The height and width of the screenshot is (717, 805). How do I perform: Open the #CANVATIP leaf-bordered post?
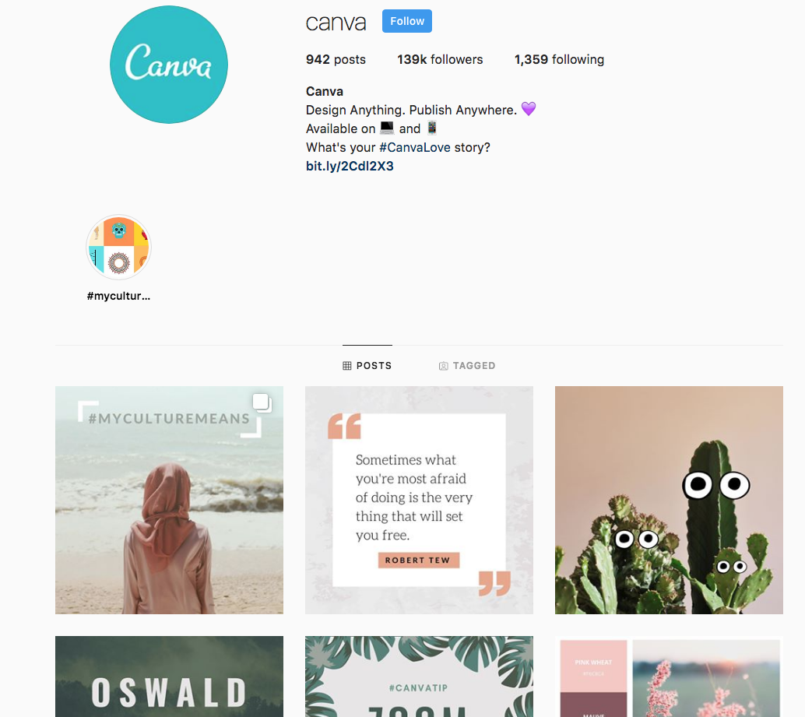(x=419, y=677)
